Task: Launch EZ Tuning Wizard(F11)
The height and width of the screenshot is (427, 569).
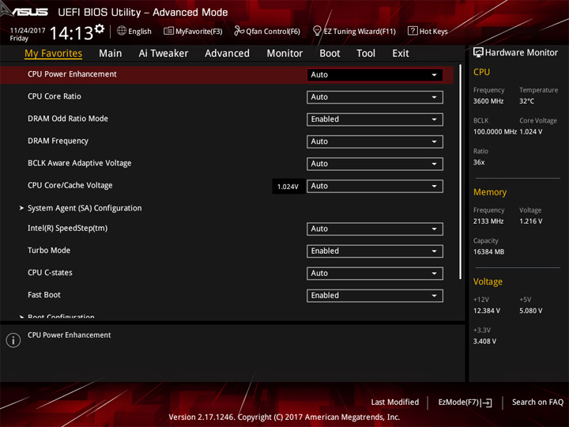Action: click(354, 31)
